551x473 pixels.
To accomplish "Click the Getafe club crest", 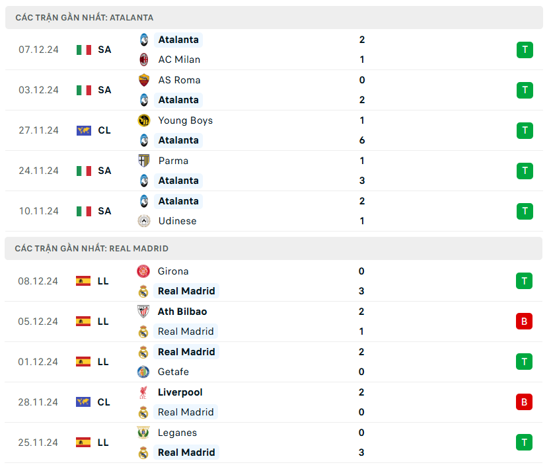I will point(143,372).
